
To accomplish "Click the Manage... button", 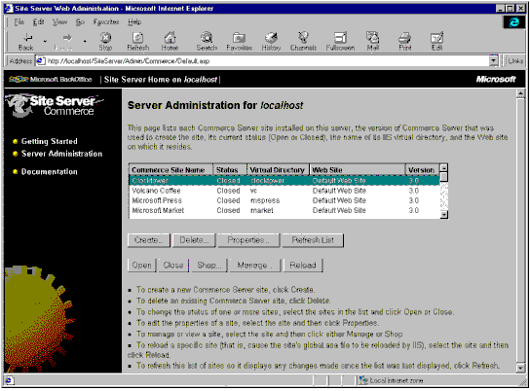I will coord(255,266).
